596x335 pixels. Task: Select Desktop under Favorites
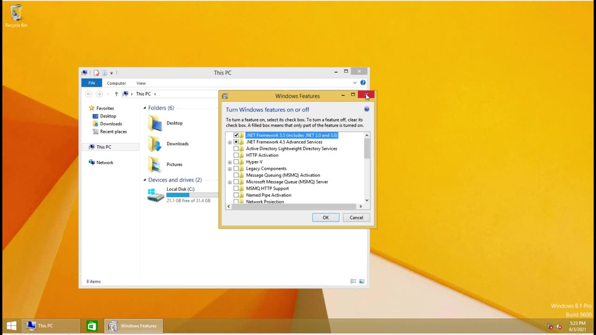pyautogui.click(x=108, y=116)
